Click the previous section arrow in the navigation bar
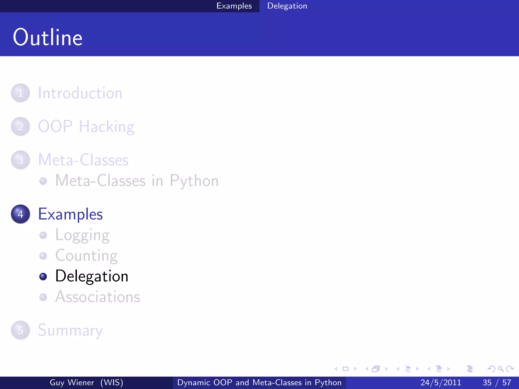 pos(429,369)
